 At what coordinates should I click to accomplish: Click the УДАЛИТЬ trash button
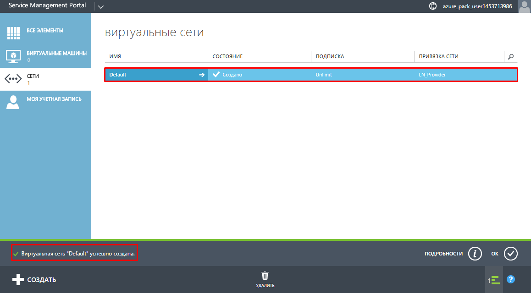coord(265,279)
